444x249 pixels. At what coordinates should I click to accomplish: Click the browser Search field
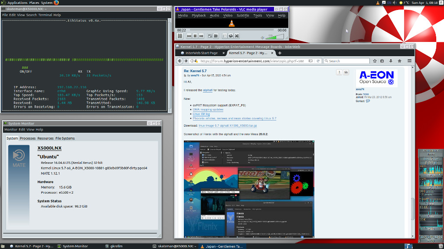[x=346, y=61]
